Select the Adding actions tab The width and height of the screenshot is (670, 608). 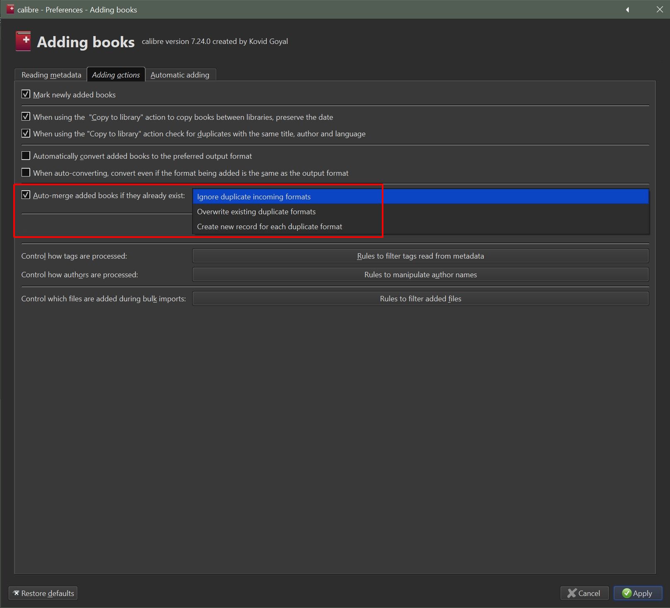[x=116, y=75]
